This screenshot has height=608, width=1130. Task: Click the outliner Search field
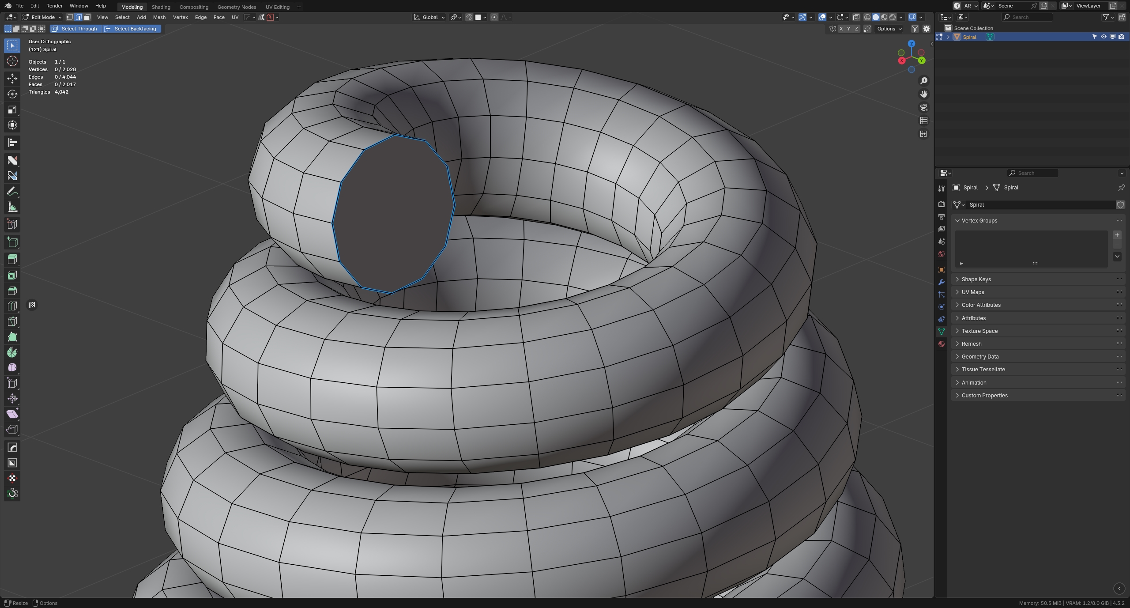1027,17
